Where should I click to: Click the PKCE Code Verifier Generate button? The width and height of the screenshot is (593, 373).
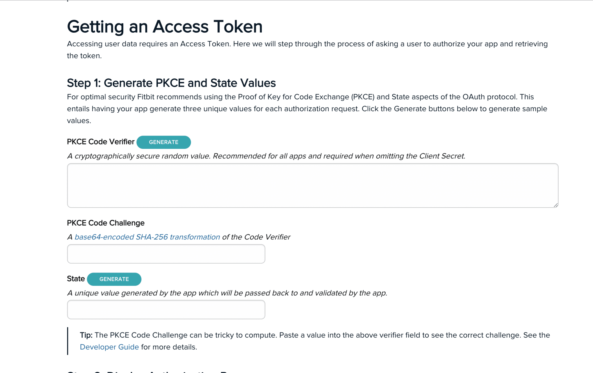[164, 142]
